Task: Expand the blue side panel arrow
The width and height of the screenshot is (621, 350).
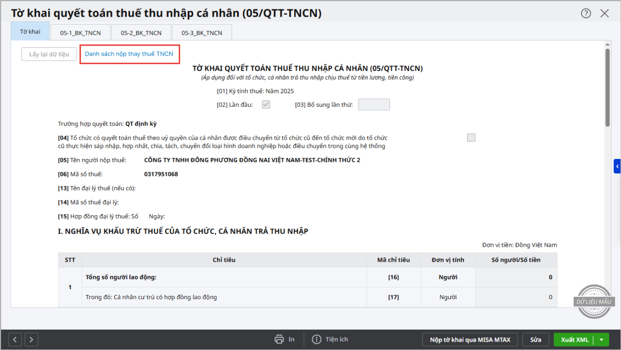Action: [x=617, y=166]
